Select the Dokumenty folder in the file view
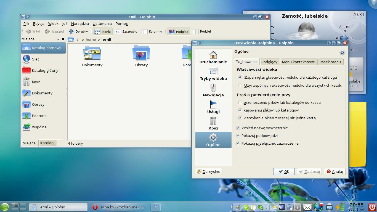 click(x=92, y=57)
